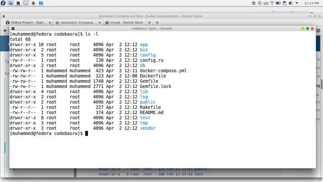Click the 'Rakefile' file name
Screen dimensions: 323x182
tap(150, 107)
